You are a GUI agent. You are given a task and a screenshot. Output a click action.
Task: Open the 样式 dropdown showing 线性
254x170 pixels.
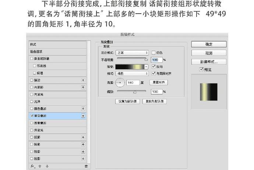tap(132, 74)
